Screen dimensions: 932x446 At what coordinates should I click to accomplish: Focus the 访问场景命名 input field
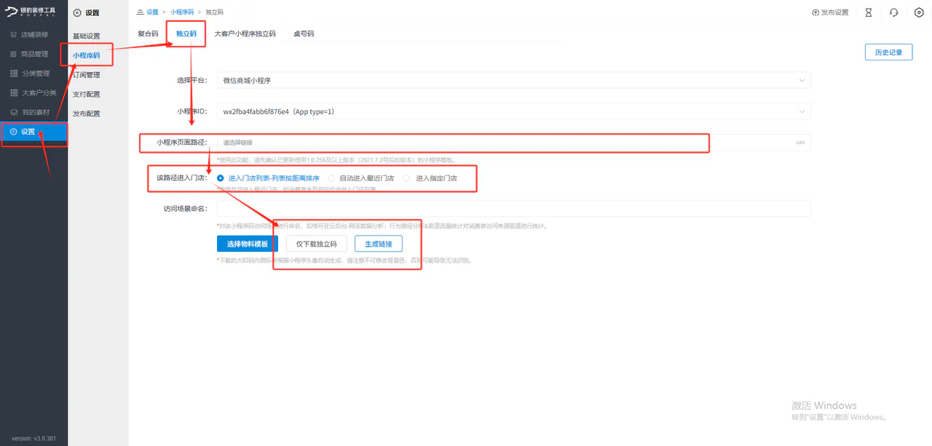[x=513, y=209]
